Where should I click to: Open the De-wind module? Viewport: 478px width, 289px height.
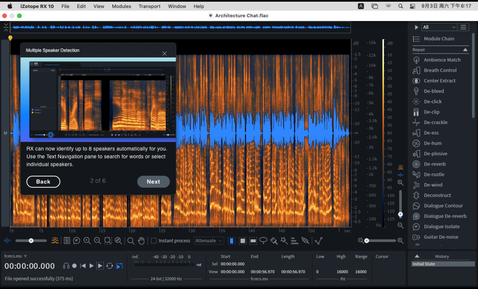coord(440,185)
